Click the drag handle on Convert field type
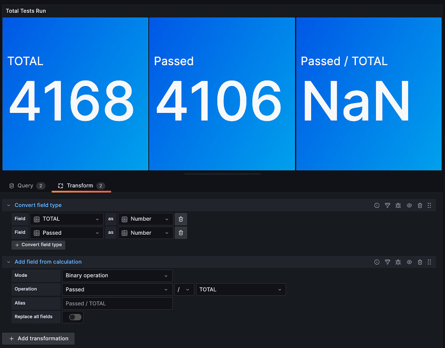The image size is (445, 348). coord(429,205)
